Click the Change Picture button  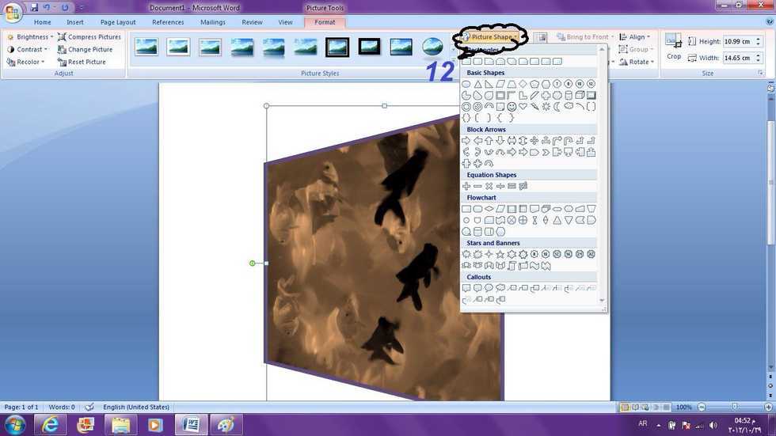coord(86,49)
